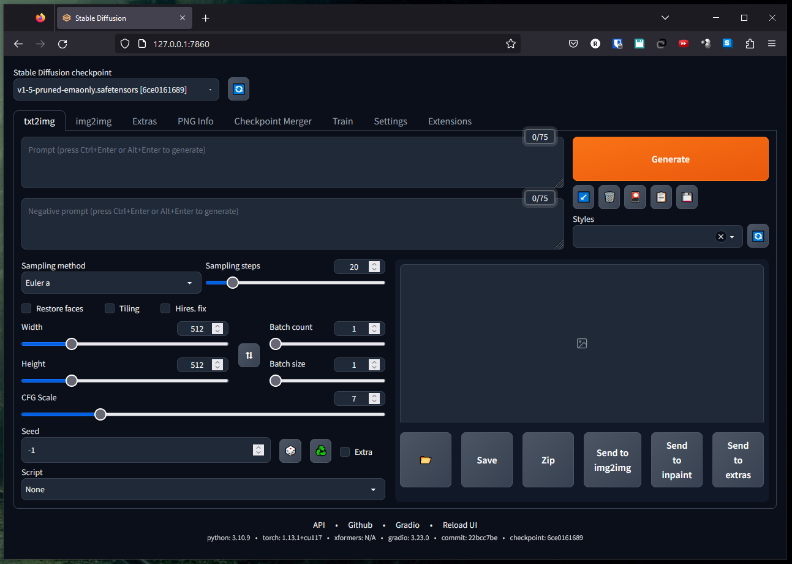Refresh the Stable Diffusion checkpoint list
792x564 pixels.
pyautogui.click(x=238, y=89)
